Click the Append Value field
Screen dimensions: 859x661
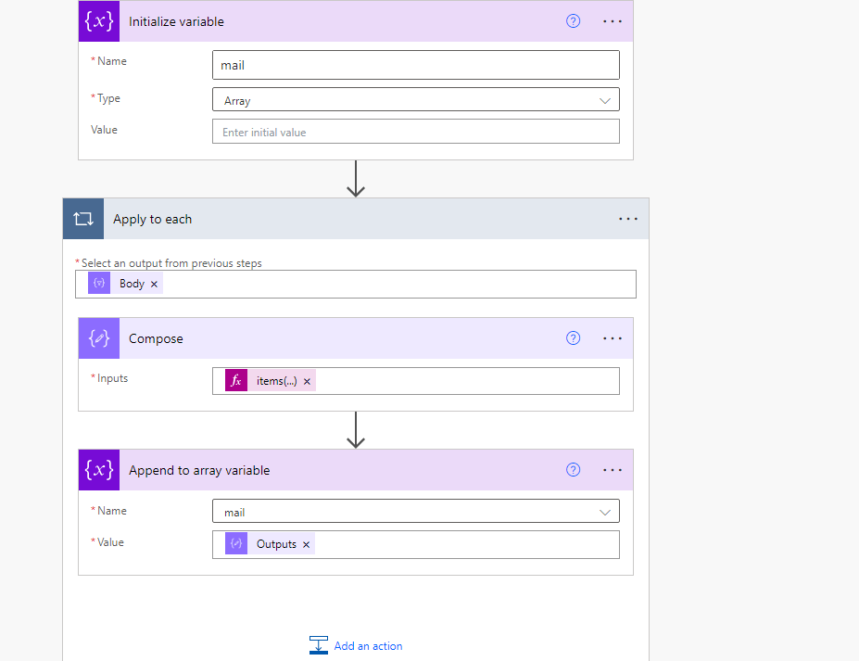coord(416,544)
